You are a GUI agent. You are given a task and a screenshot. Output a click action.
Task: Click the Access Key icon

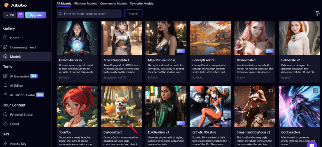click(6, 143)
